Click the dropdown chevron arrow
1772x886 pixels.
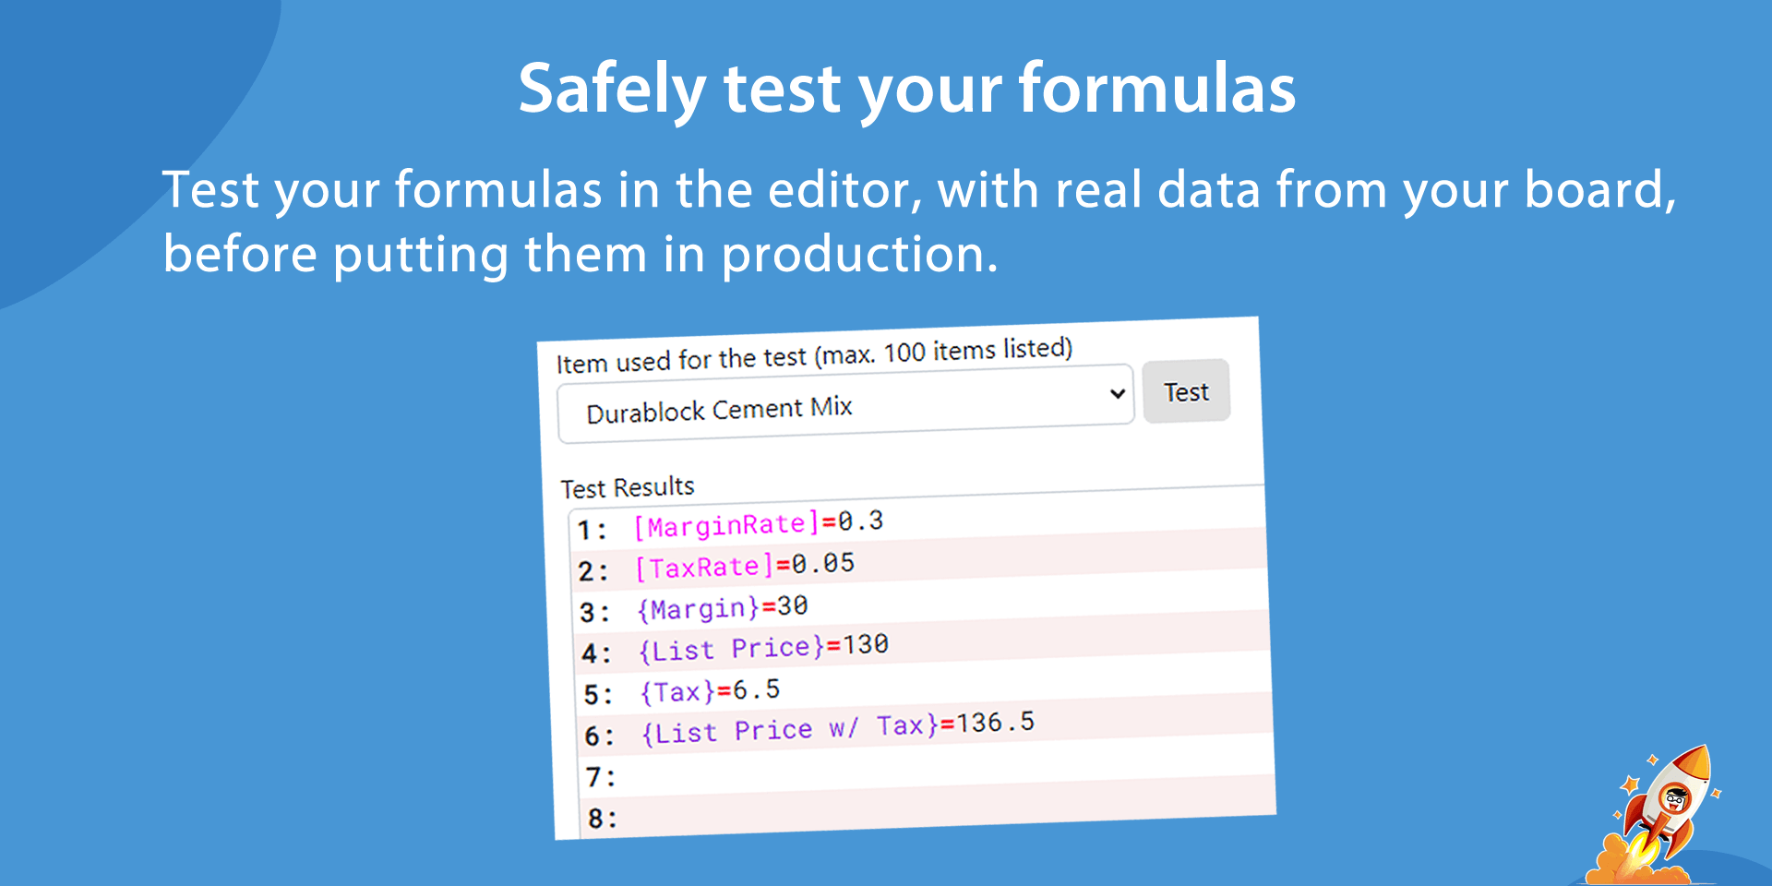(1117, 393)
